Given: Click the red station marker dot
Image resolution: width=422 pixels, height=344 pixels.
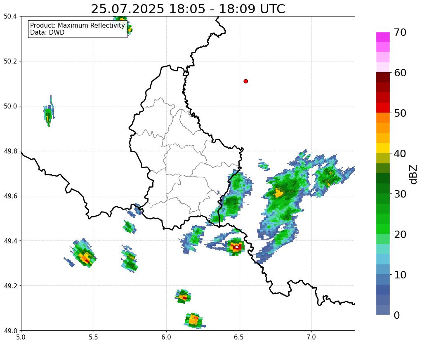Looking at the screenshot, I should click(x=245, y=81).
